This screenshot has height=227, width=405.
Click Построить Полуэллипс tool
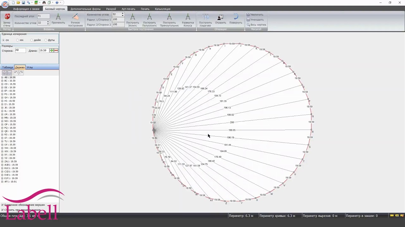pyautogui.click(x=149, y=20)
